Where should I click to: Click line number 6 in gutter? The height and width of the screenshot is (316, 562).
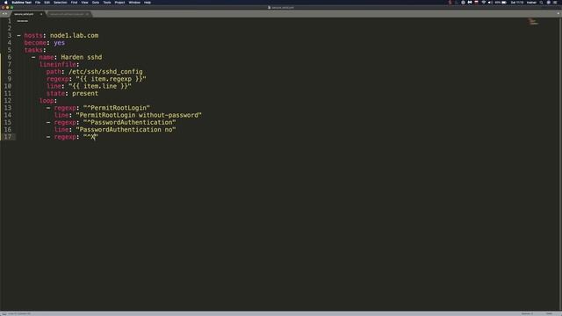(x=10, y=57)
